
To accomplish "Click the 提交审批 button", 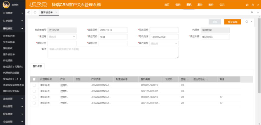I will (232, 22).
